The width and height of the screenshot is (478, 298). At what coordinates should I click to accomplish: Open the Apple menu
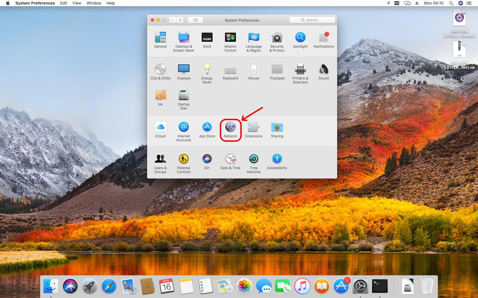(x=8, y=3)
